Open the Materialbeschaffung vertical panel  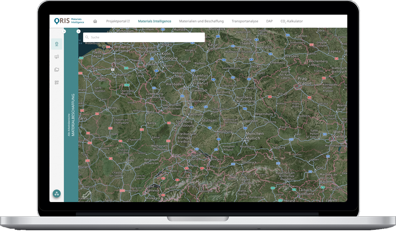pyautogui.click(x=73, y=115)
